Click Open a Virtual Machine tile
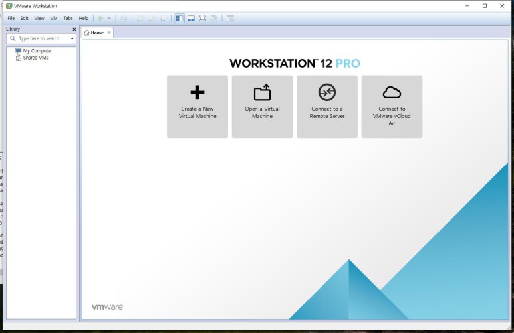514x333 pixels. point(262,107)
